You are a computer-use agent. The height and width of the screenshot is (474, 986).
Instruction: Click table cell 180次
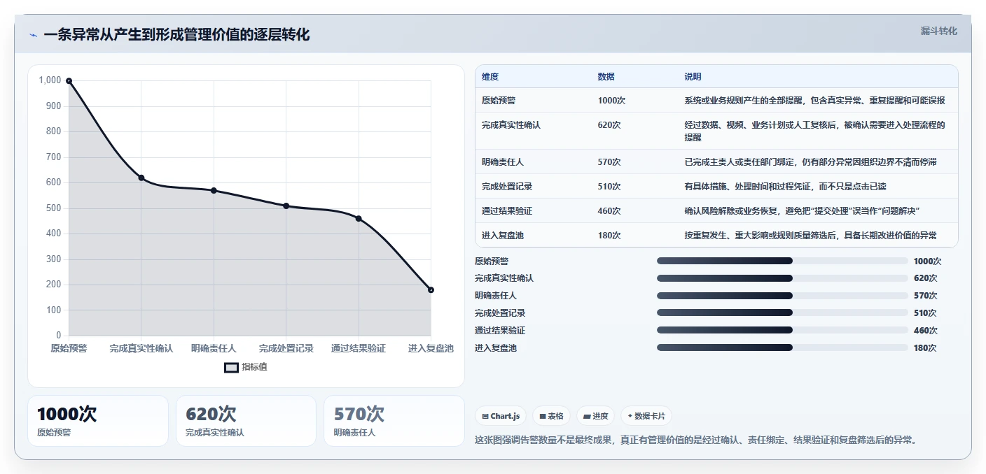[x=609, y=236]
